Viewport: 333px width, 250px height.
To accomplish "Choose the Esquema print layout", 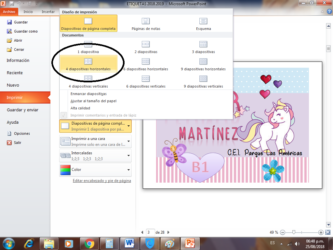I will 204,23.
